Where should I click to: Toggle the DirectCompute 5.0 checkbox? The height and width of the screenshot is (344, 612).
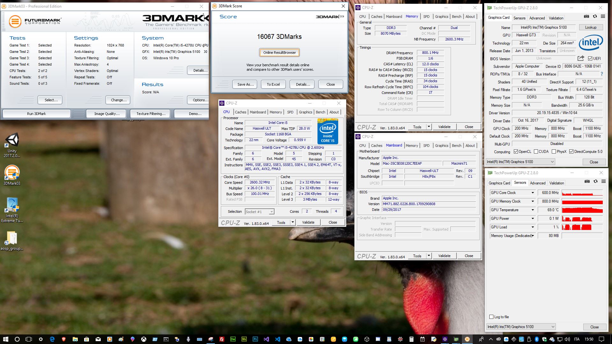pyautogui.click(x=571, y=152)
